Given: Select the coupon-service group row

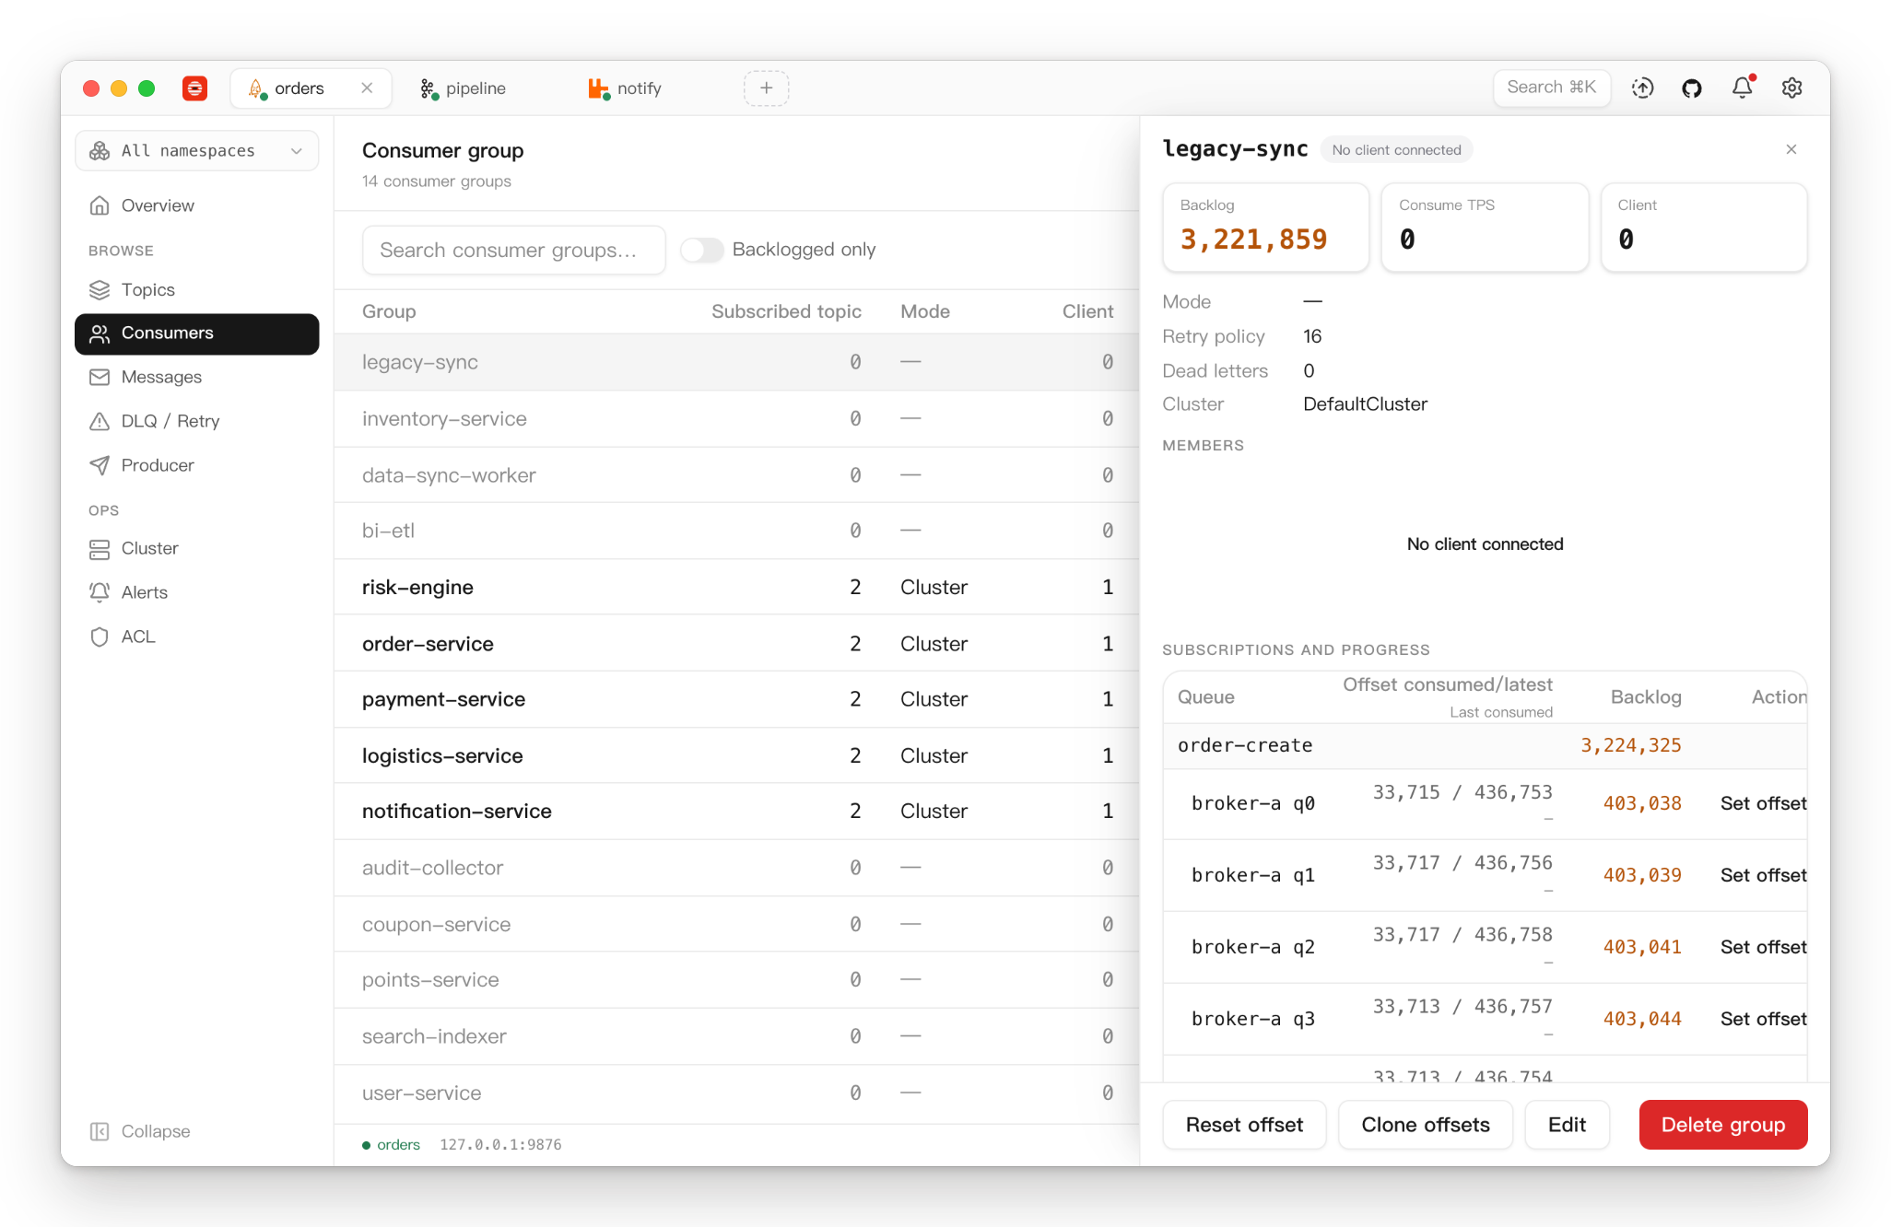Looking at the screenshot, I should pyautogui.click(x=736, y=925).
